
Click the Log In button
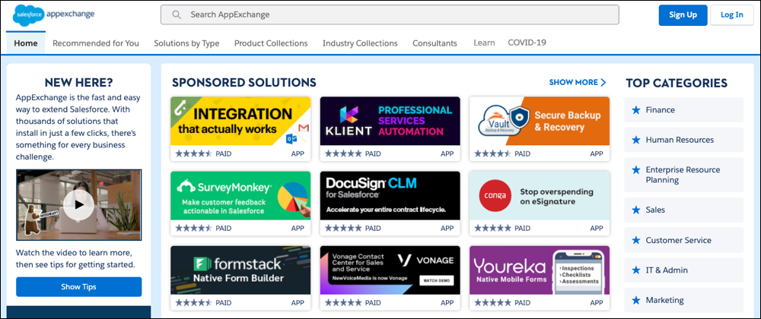tap(731, 15)
